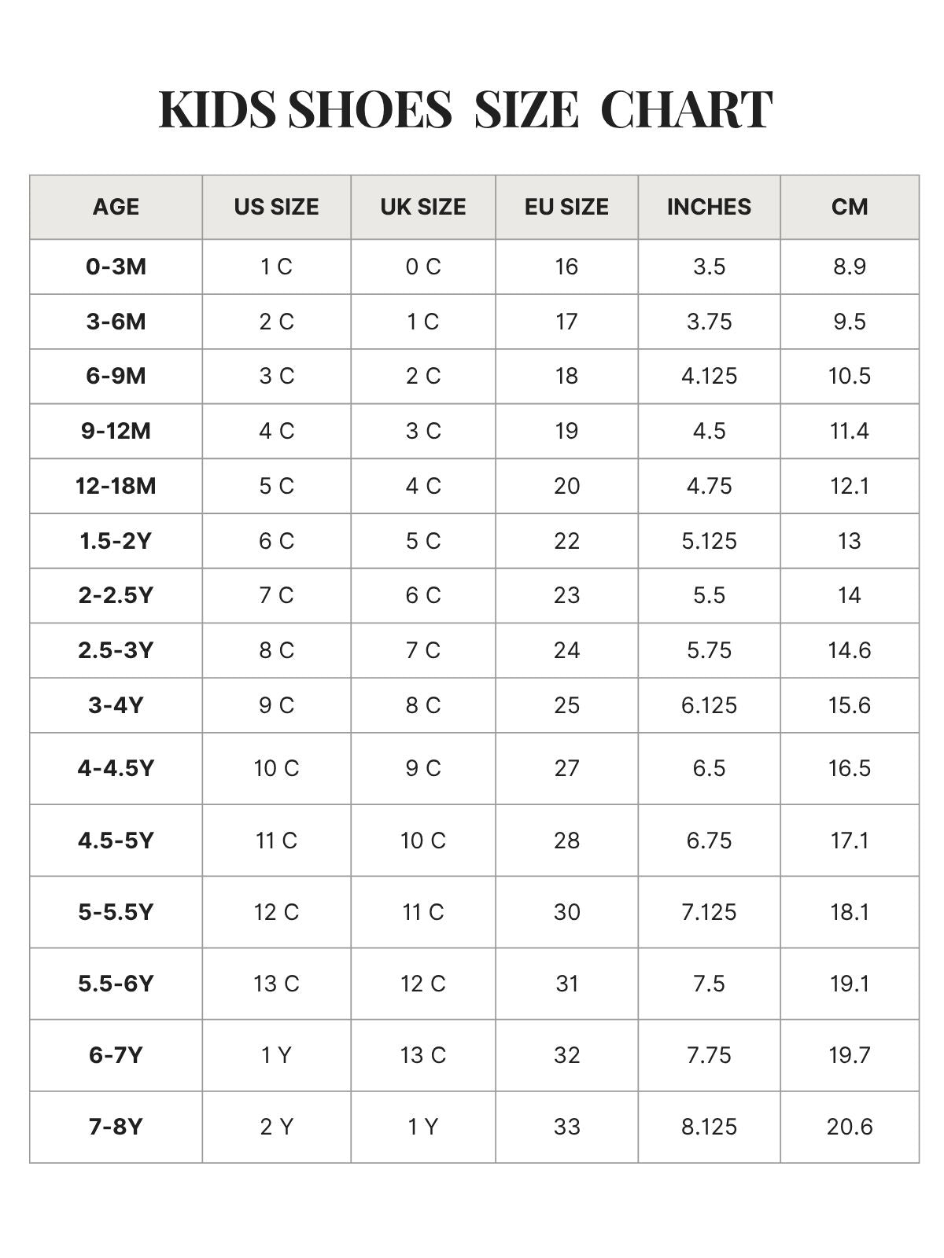Select the 20.6 cm cell
944x1258 pixels.
850,1127
